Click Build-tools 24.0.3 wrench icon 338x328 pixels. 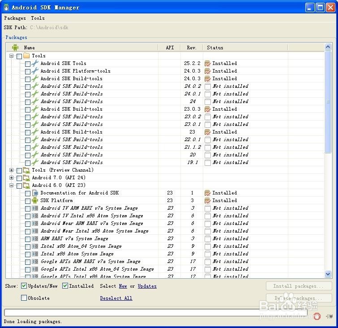(35, 78)
